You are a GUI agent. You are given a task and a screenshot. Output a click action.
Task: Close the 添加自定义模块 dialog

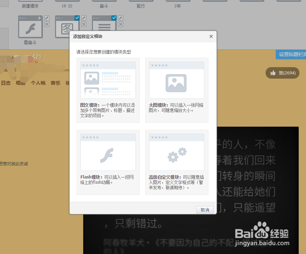coord(211,36)
